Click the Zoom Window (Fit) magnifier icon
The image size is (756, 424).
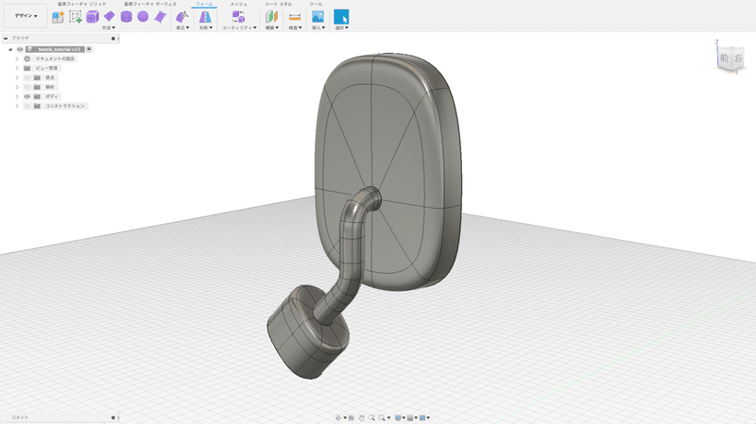[x=382, y=417]
